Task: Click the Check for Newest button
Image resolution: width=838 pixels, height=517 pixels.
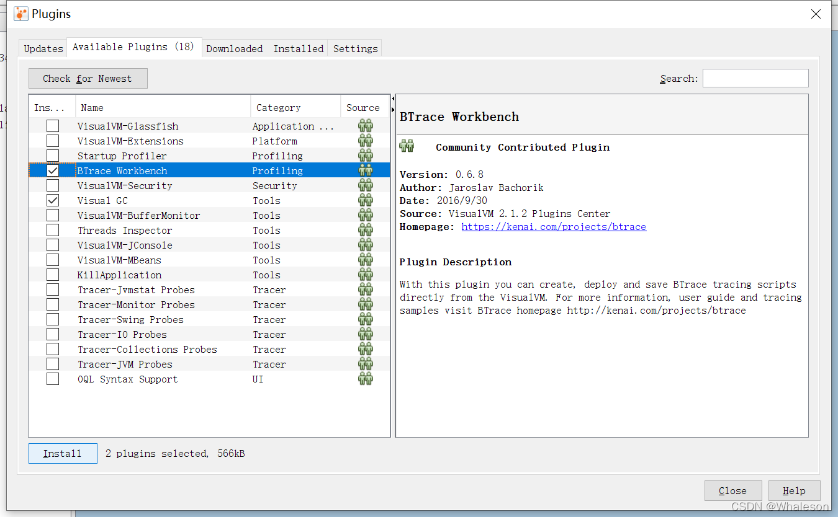Action: [x=88, y=79]
